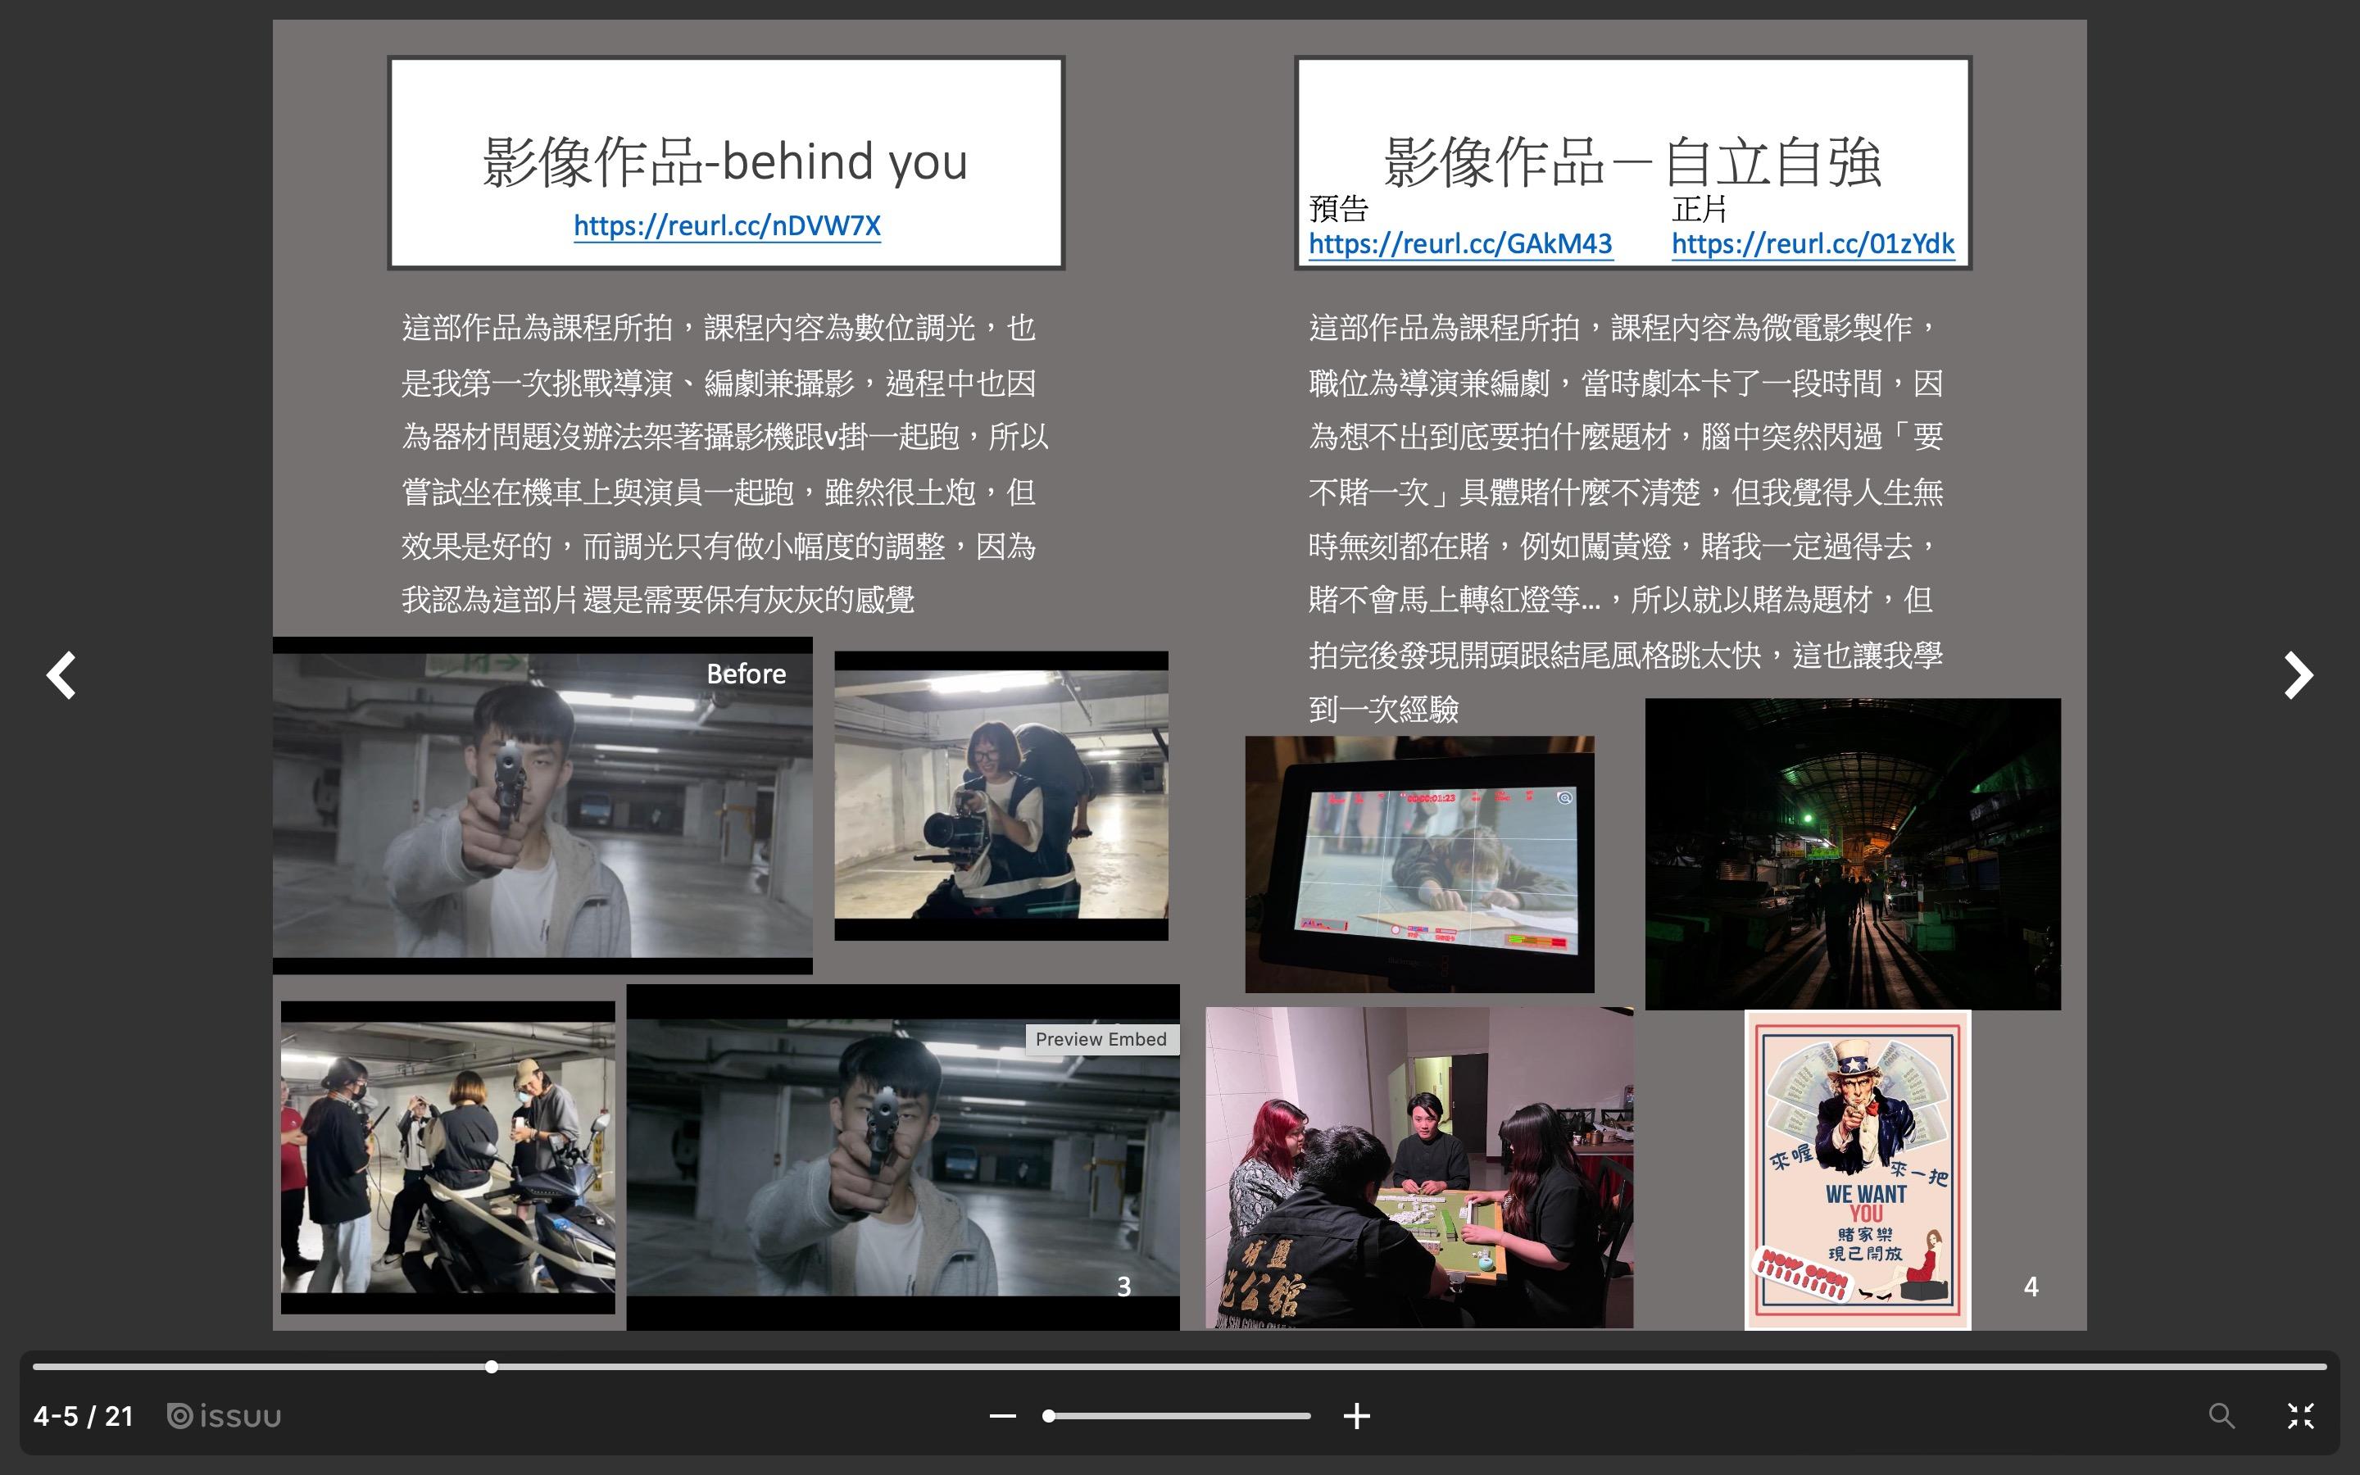This screenshot has width=2360, height=1475.
Task: Click the WE WANT YOU poster image
Action: pyautogui.click(x=1858, y=1169)
